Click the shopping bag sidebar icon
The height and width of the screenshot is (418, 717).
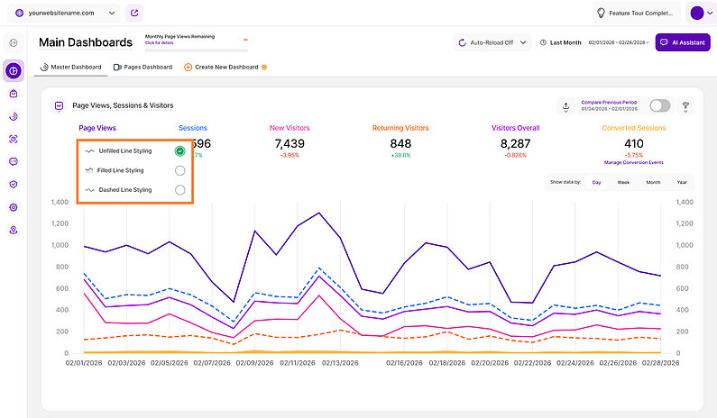(x=14, y=93)
